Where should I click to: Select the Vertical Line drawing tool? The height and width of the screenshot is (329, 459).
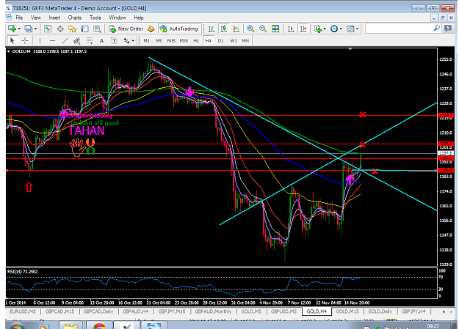pos(40,40)
